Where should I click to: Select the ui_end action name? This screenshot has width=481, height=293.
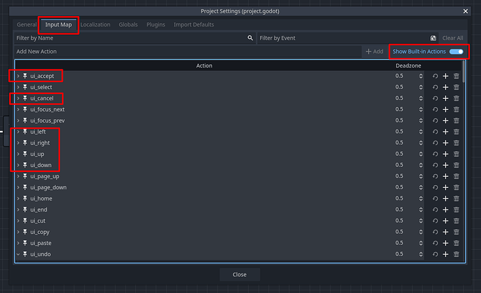[38, 209]
